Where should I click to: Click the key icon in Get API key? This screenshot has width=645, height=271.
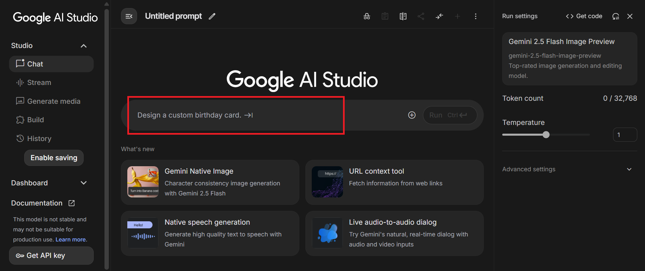[20, 256]
